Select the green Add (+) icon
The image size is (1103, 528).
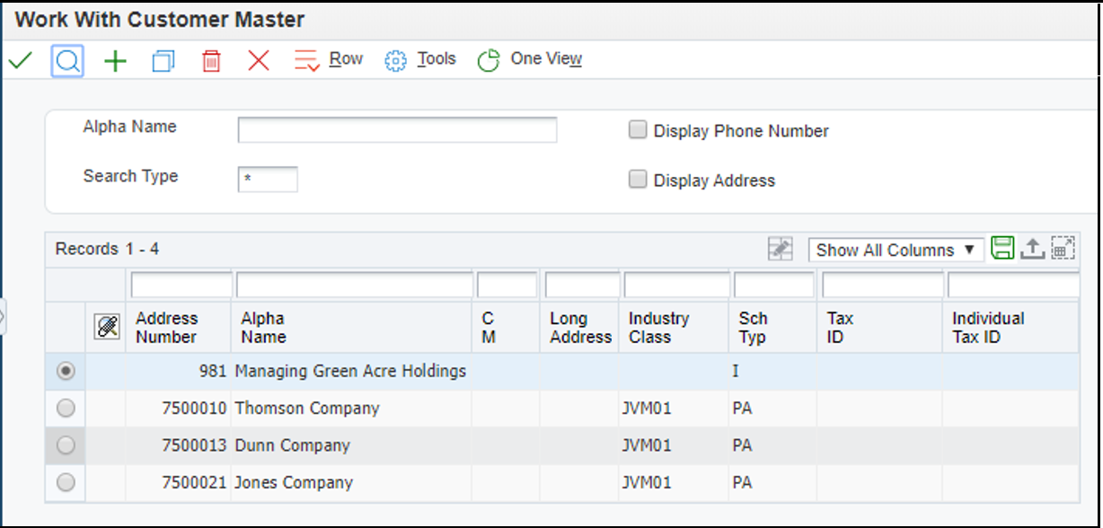pos(115,59)
